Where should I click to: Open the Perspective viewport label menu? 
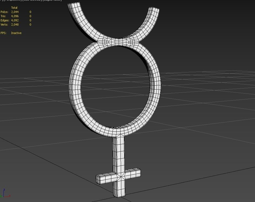pyautogui.click(x=12, y=0)
